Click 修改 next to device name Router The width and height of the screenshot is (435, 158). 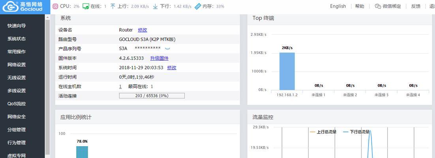click(142, 30)
